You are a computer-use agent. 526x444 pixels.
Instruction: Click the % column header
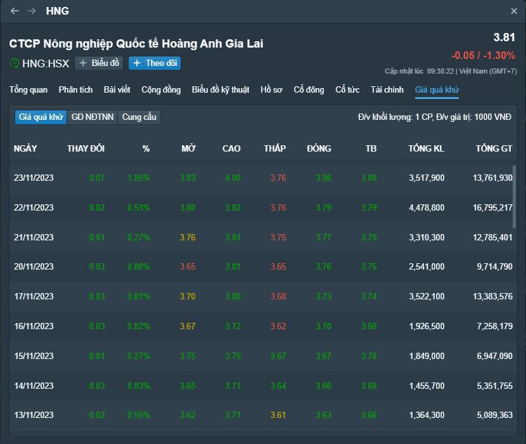click(x=146, y=148)
